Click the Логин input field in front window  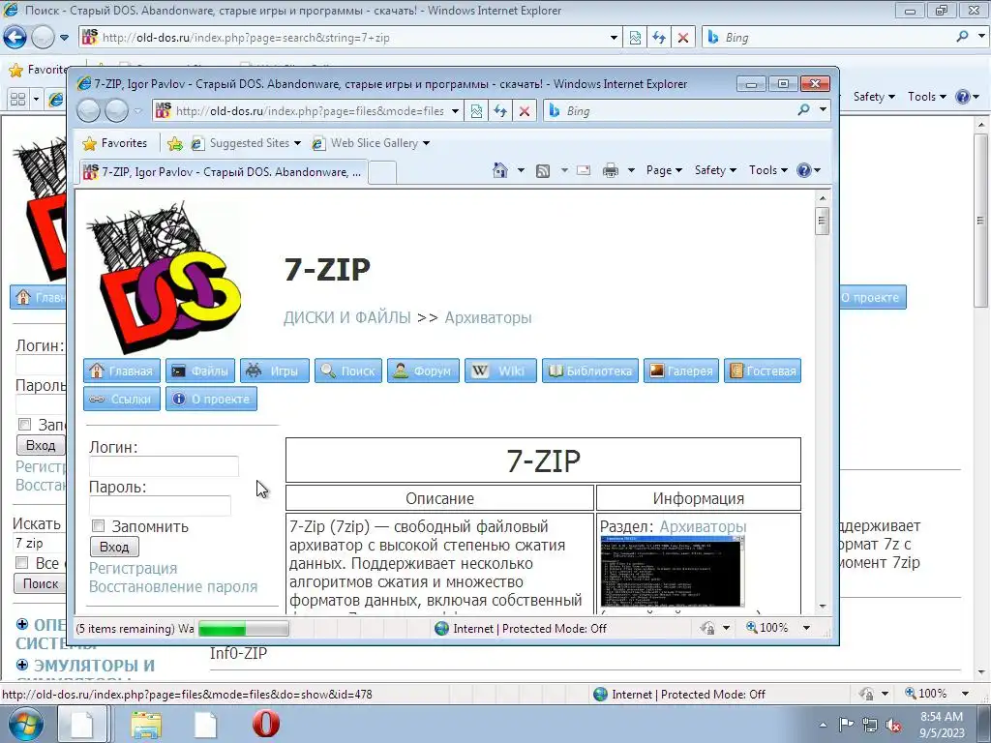164,466
